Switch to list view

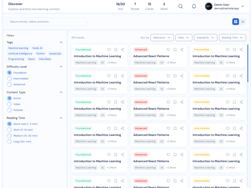[x=243, y=22]
